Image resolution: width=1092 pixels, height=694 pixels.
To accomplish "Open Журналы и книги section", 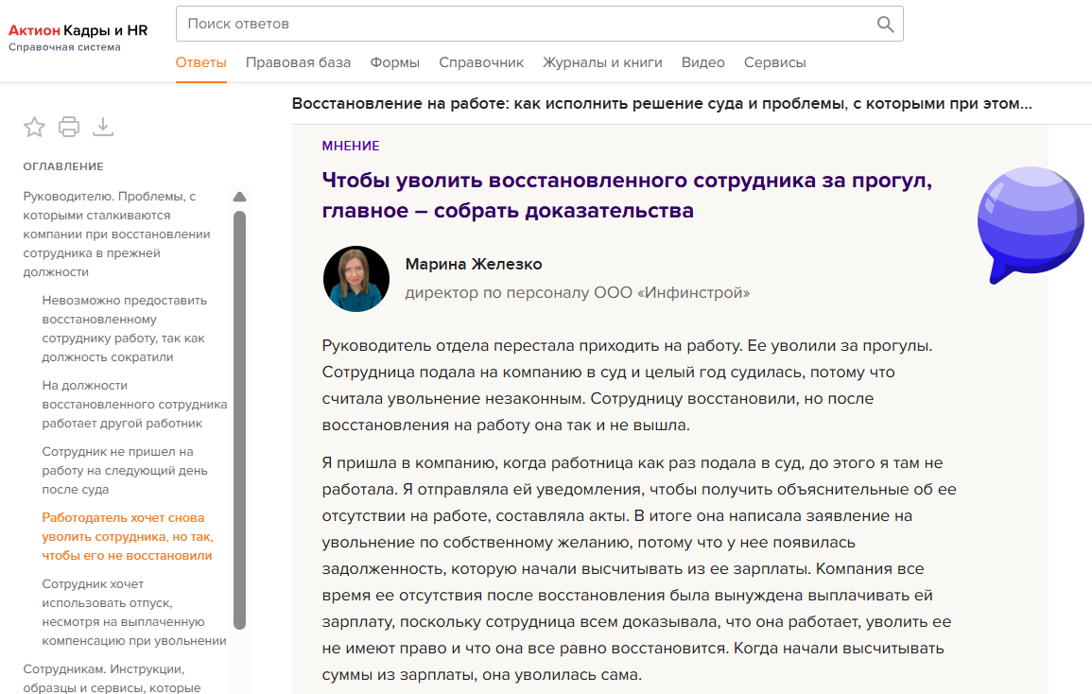I will point(602,62).
